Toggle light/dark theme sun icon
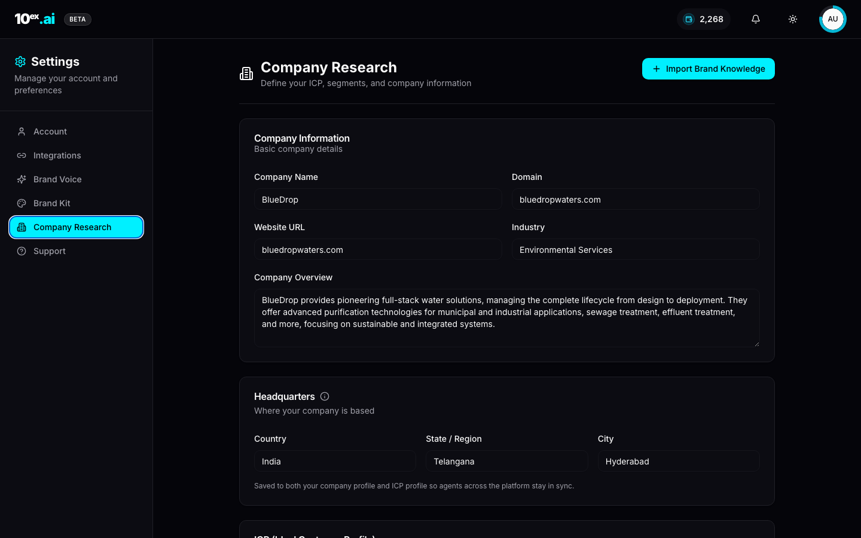 (x=793, y=19)
